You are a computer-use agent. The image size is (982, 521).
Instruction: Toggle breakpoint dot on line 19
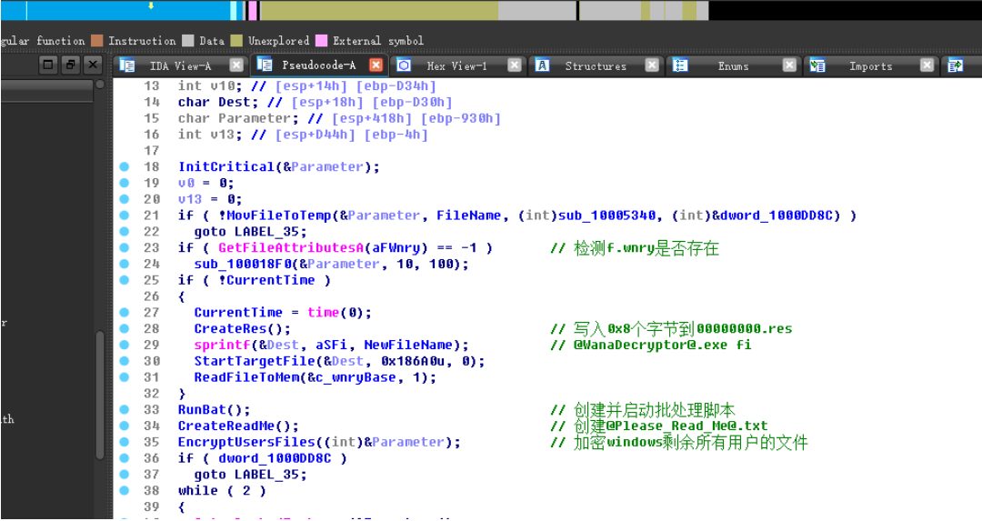coord(124,183)
